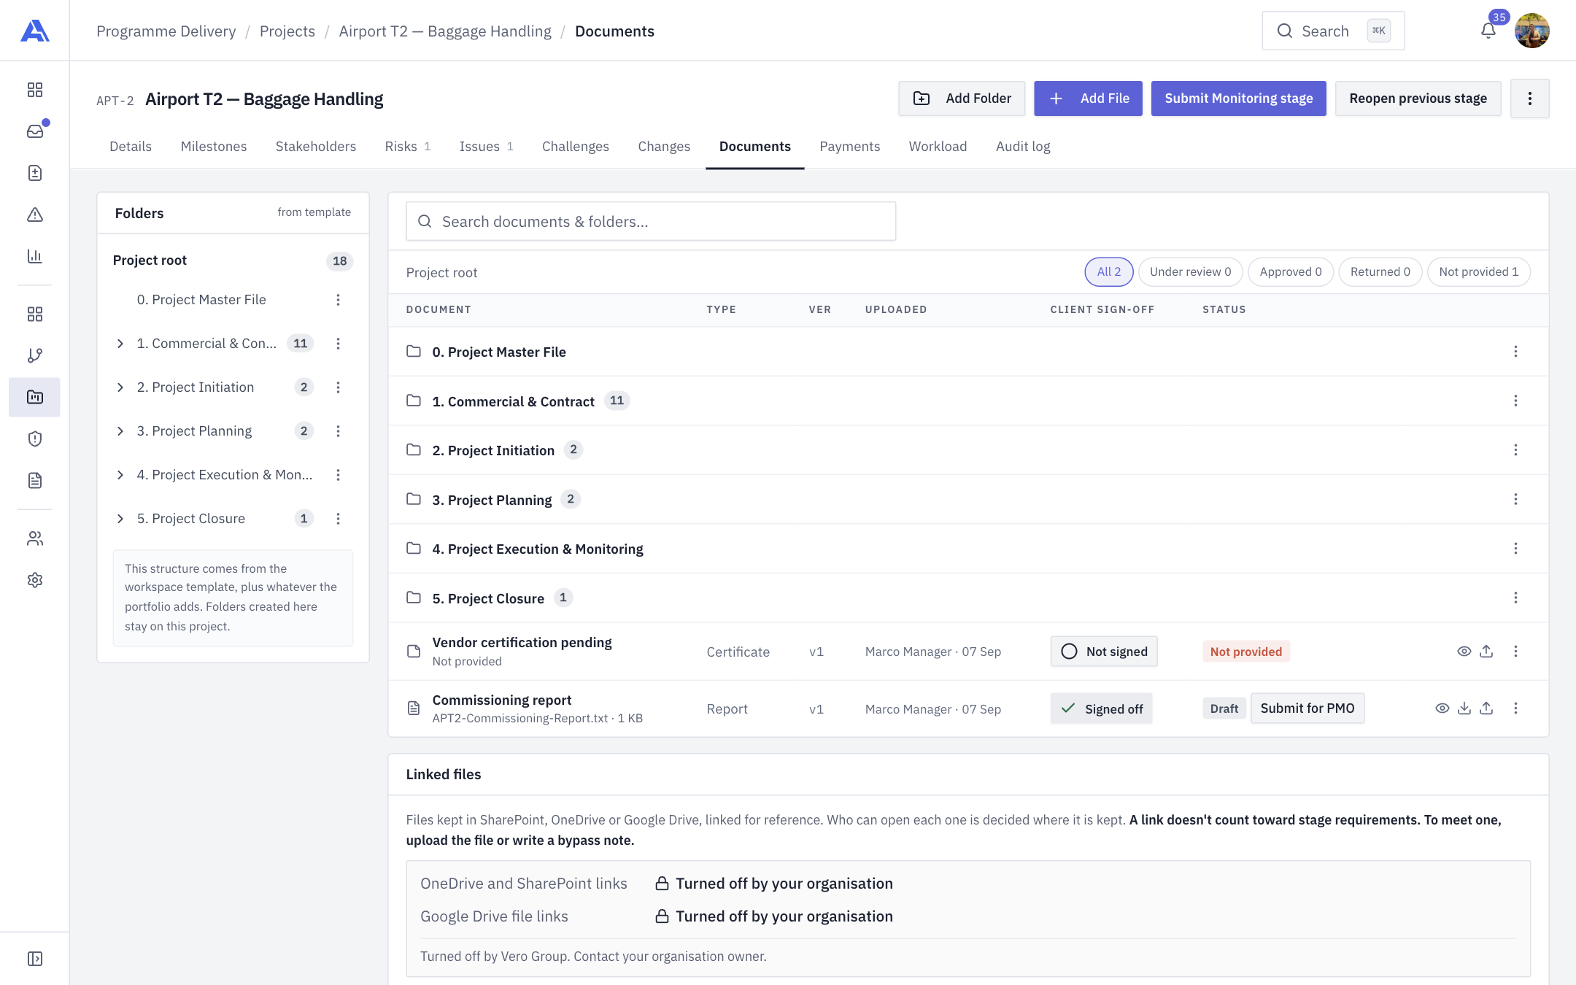Preview Vendor certification with eye icon
Image resolution: width=1576 pixels, height=985 pixels.
pos(1464,652)
